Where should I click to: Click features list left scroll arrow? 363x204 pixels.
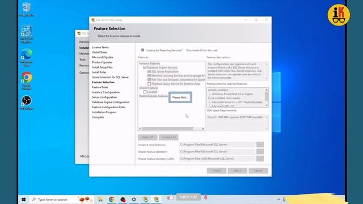pyautogui.click(x=140, y=129)
